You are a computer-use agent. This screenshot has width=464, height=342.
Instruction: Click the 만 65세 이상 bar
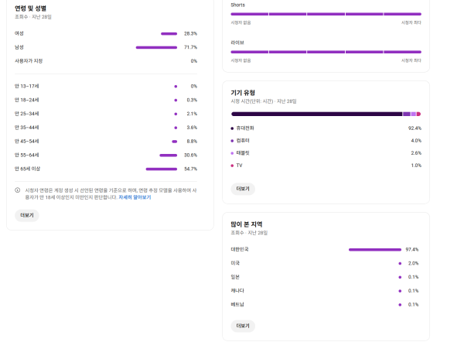(x=162, y=169)
